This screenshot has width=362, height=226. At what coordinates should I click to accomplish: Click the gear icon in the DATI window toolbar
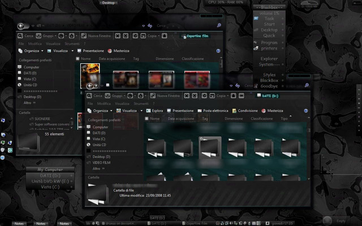tap(130, 95)
